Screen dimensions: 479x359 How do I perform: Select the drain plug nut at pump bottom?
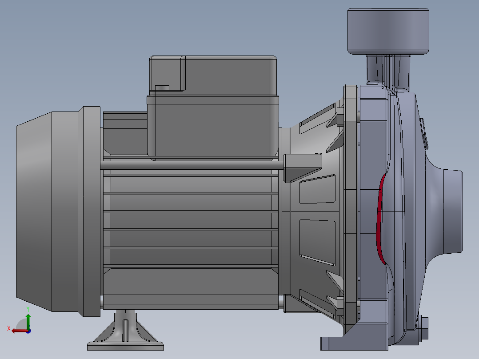tap(424, 328)
